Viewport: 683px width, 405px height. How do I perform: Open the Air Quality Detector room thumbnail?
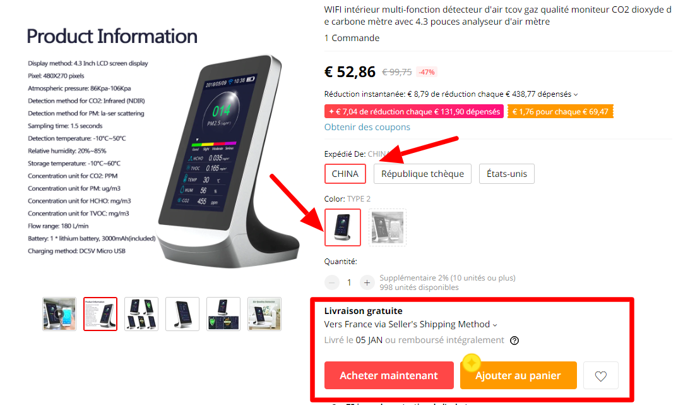[264, 314]
